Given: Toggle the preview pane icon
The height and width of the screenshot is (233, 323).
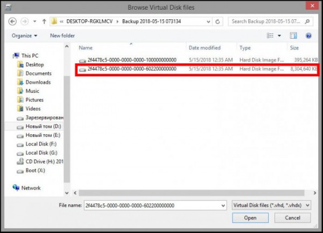Looking at the screenshot, I should pos(293,36).
